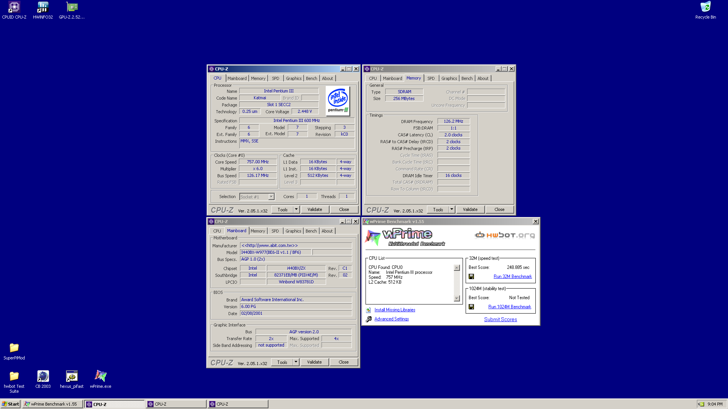Click Validate in the Memory window
Image resolution: width=728 pixels, height=409 pixels.
470,209
